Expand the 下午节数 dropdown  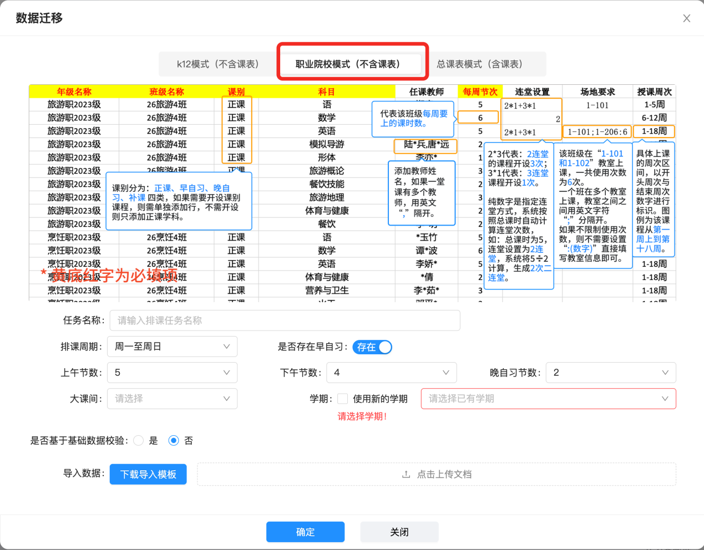click(392, 373)
